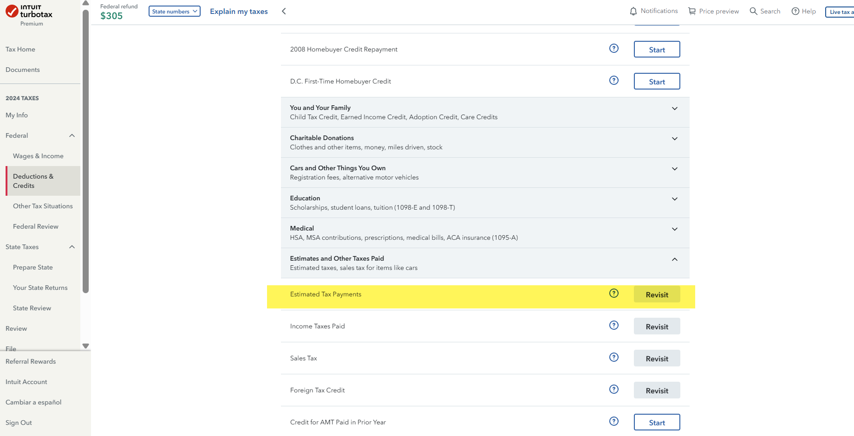Click help icon for Foreign Tax Credit
The height and width of the screenshot is (436, 854).
tap(614, 389)
